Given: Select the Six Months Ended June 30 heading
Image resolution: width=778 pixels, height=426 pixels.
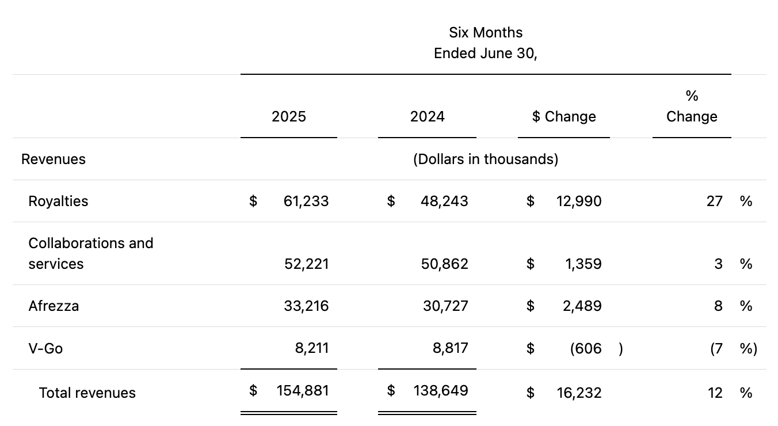Looking at the screenshot, I should (x=486, y=43).
